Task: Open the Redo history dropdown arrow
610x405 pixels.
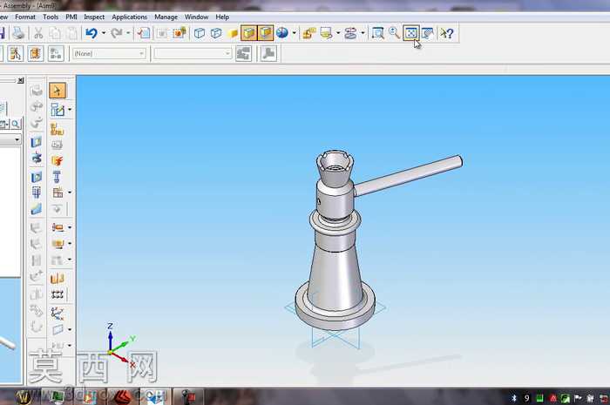Action: (x=128, y=33)
